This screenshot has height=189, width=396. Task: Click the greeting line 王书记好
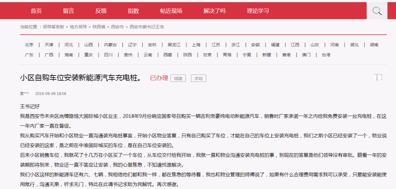[x=30, y=106]
